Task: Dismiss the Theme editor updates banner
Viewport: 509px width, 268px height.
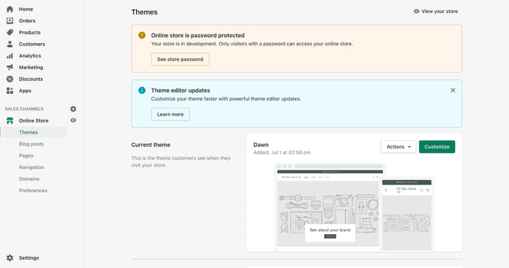Action: tap(453, 90)
